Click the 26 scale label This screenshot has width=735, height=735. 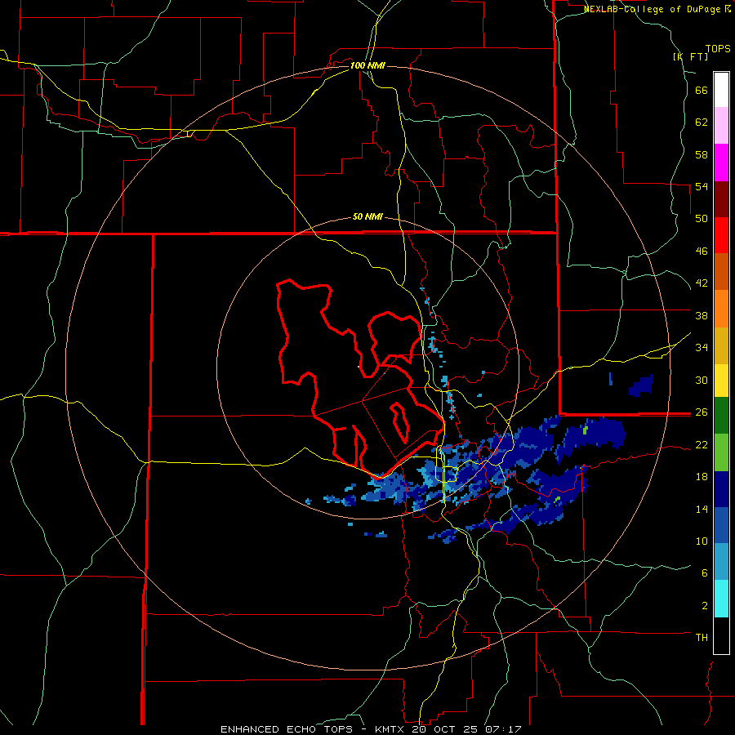pyautogui.click(x=702, y=412)
